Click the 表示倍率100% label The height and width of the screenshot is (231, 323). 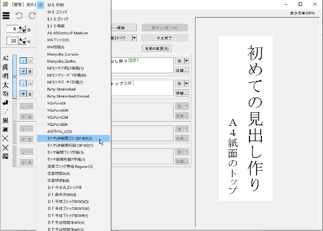click(x=302, y=13)
